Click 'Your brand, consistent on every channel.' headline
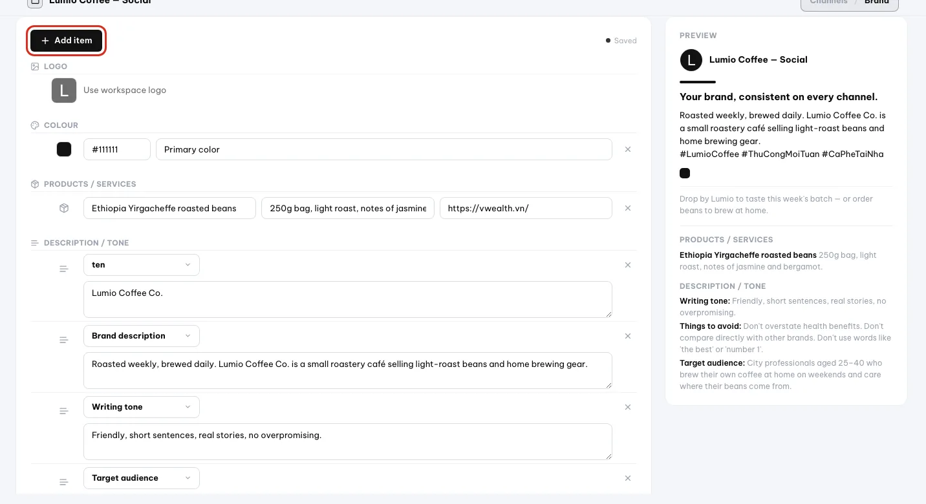926x504 pixels. tap(779, 97)
